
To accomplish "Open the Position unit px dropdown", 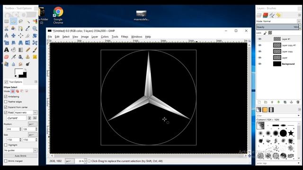I will point(33,124).
